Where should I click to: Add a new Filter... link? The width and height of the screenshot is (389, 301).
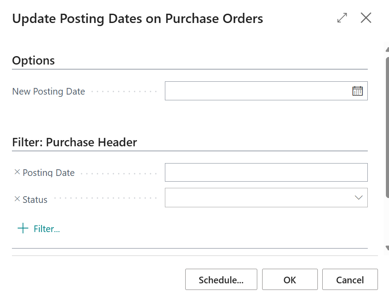point(47,229)
